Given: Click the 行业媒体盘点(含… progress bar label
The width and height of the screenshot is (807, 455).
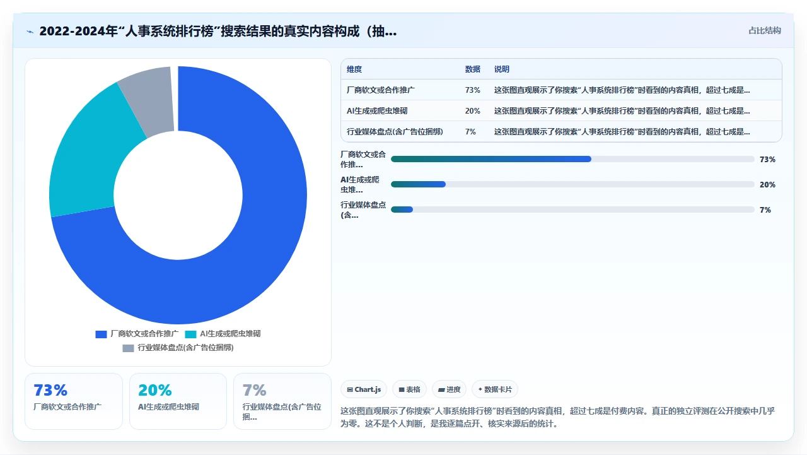Looking at the screenshot, I should click(x=363, y=210).
